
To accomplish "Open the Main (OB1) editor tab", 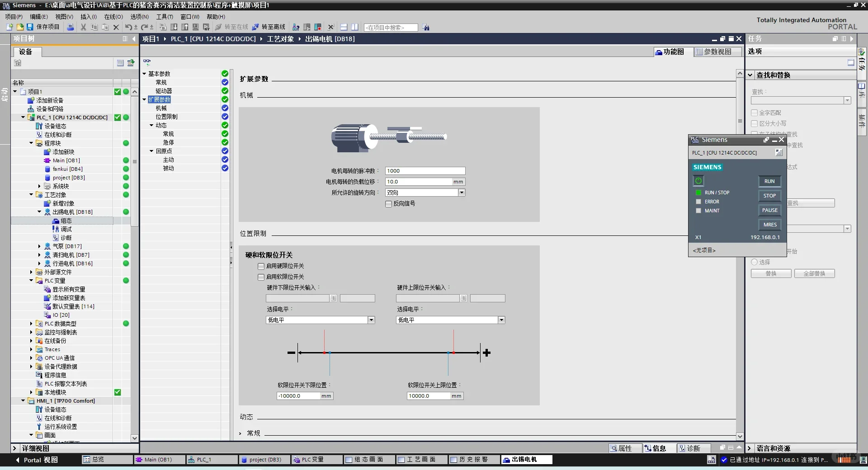I will point(158,460).
